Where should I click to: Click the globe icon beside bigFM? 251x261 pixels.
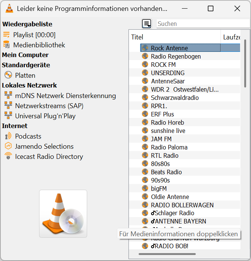click(145, 188)
